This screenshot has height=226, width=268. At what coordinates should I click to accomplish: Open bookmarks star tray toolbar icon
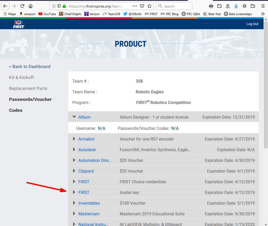point(228,6)
